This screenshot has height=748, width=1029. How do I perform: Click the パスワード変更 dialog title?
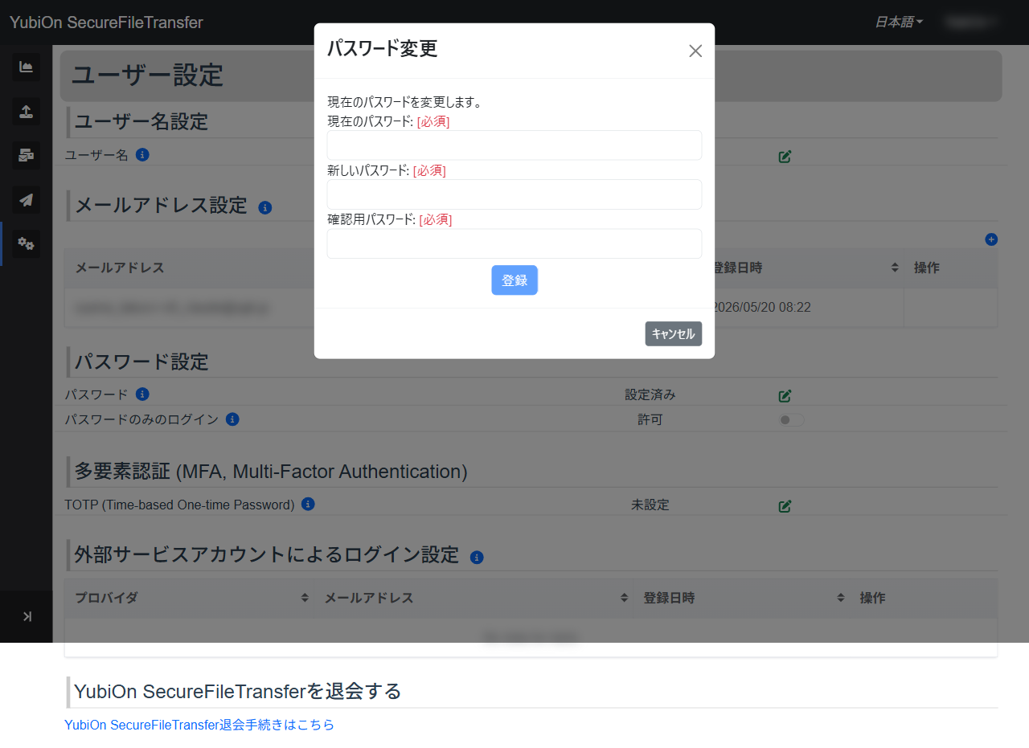click(x=382, y=48)
